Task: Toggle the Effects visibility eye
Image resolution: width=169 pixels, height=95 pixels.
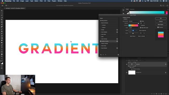Action: (x=130, y=68)
